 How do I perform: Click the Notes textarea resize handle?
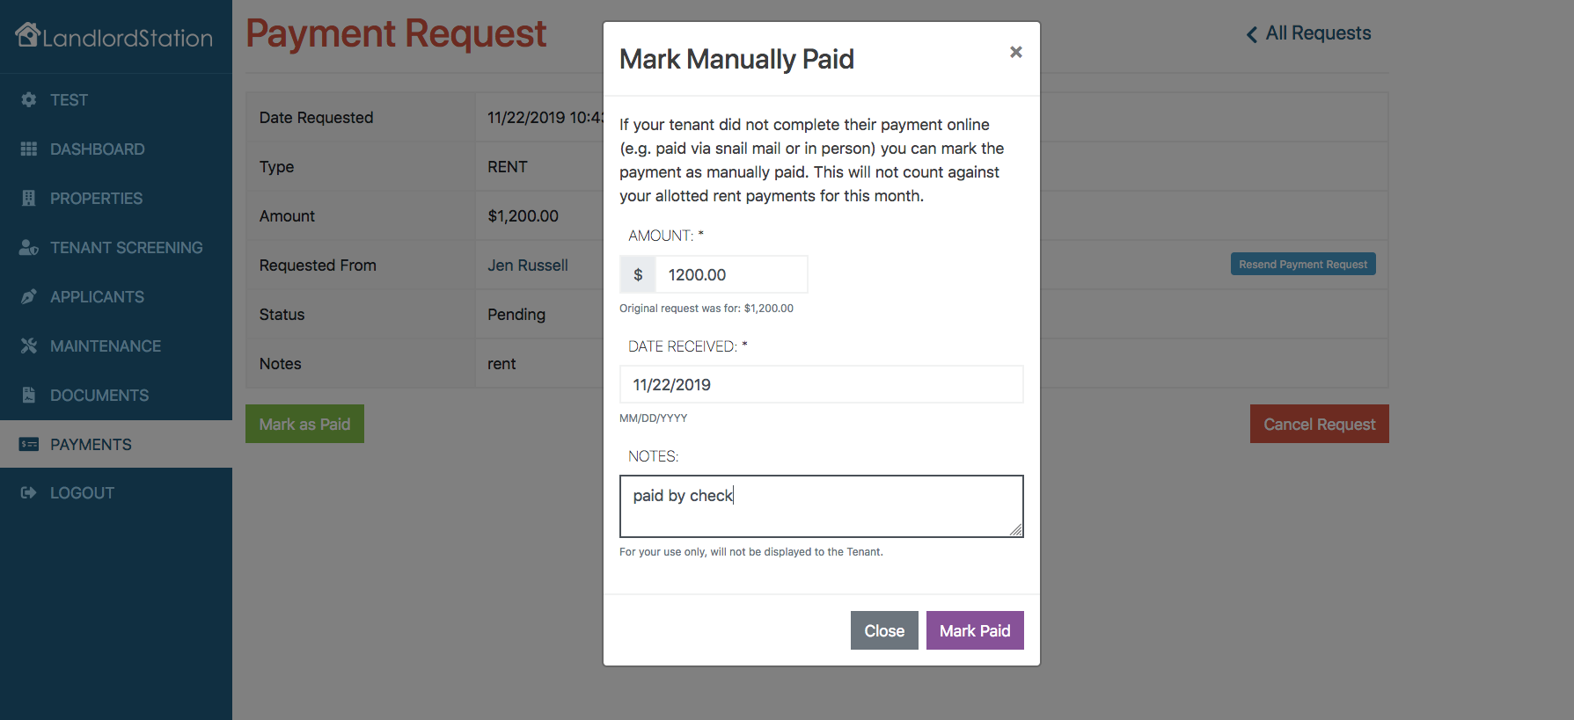point(1016,530)
